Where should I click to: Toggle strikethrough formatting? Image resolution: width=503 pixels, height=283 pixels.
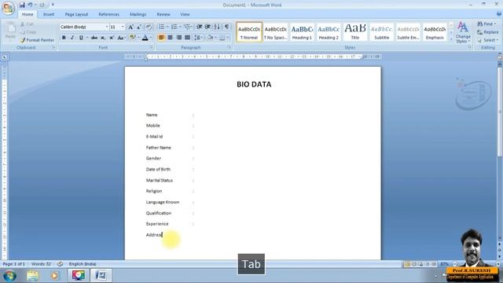click(94, 38)
